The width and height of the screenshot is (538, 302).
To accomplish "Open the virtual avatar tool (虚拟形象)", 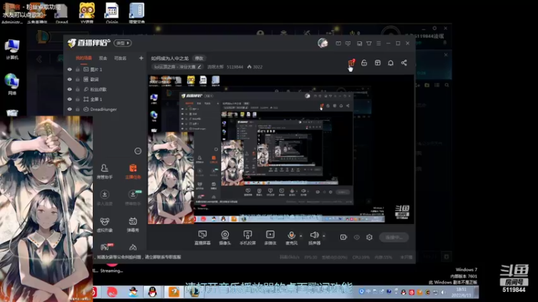I will (x=105, y=225).
